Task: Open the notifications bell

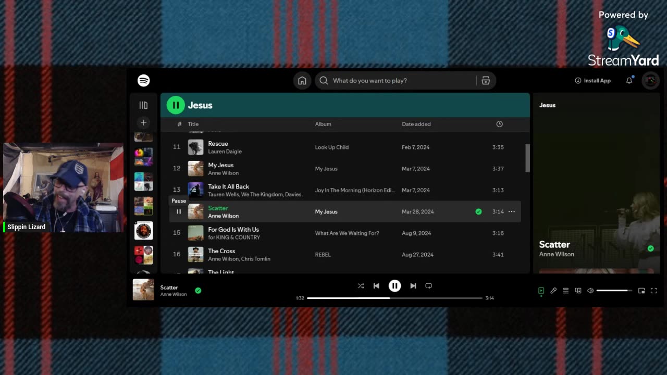Action: 629,81
